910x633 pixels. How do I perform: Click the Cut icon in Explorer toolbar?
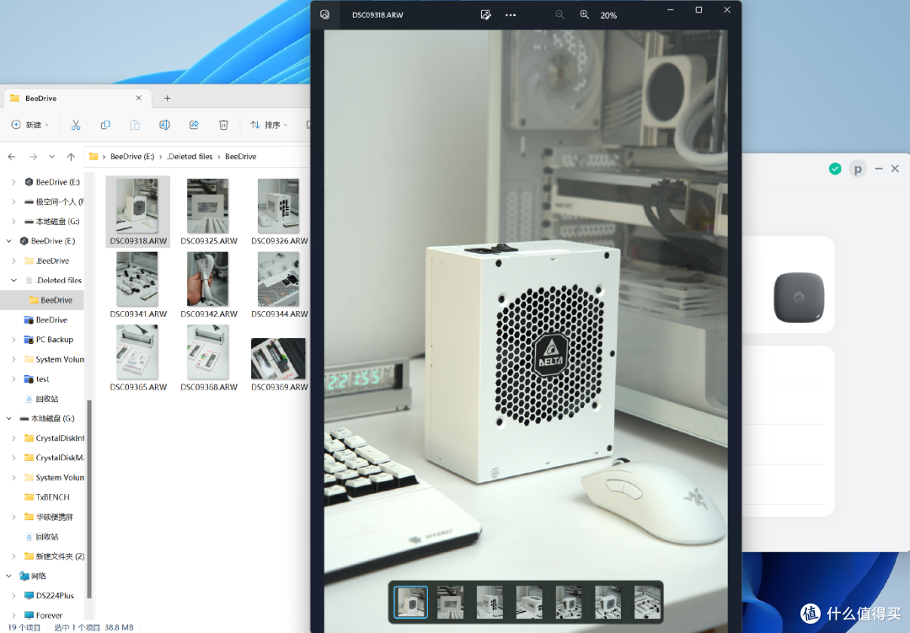(76, 125)
